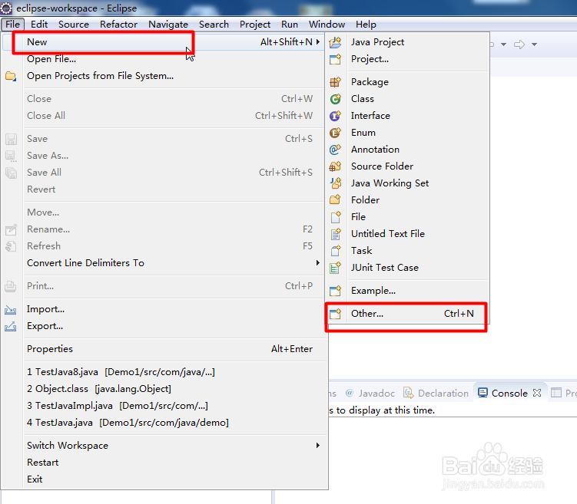Viewport: 577px width, 504px height.
Task: Click the Eclipse window logo icon
Action: [x=7, y=8]
